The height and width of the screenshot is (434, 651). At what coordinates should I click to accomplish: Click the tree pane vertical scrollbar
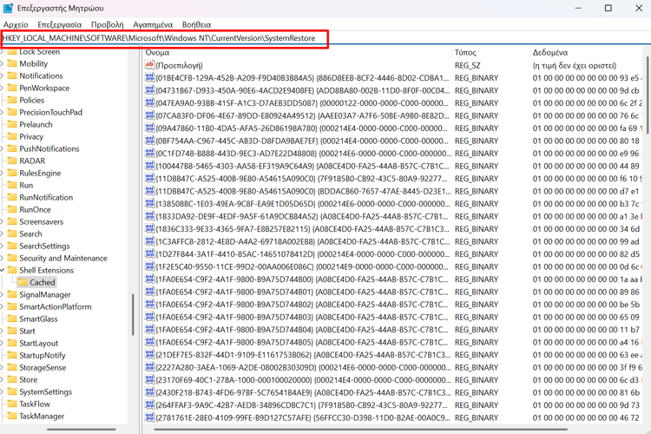[x=133, y=314]
